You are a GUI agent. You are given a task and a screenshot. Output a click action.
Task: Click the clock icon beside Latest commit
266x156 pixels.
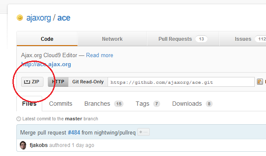19,119
